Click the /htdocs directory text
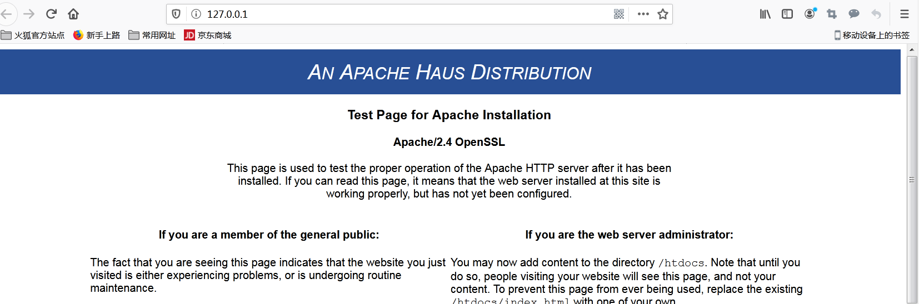Screen dimensions: 919x304 coord(681,263)
